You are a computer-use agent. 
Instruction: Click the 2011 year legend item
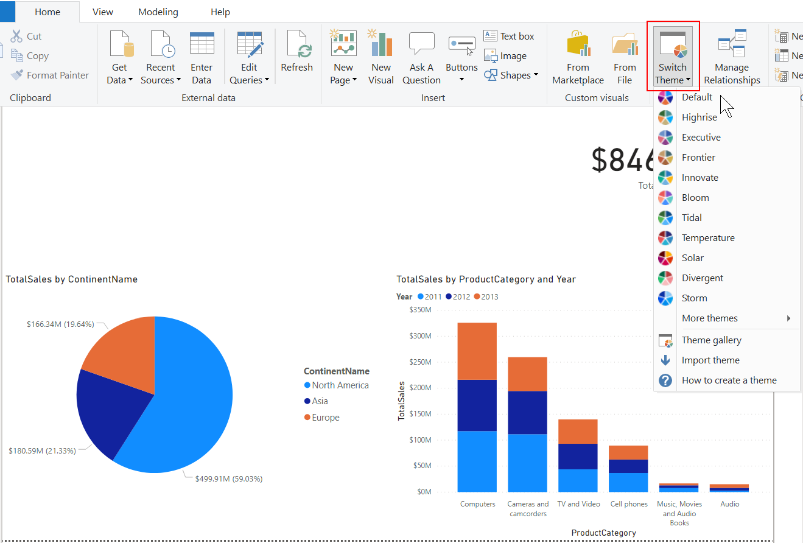pyautogui.click(x=429, y=296)
